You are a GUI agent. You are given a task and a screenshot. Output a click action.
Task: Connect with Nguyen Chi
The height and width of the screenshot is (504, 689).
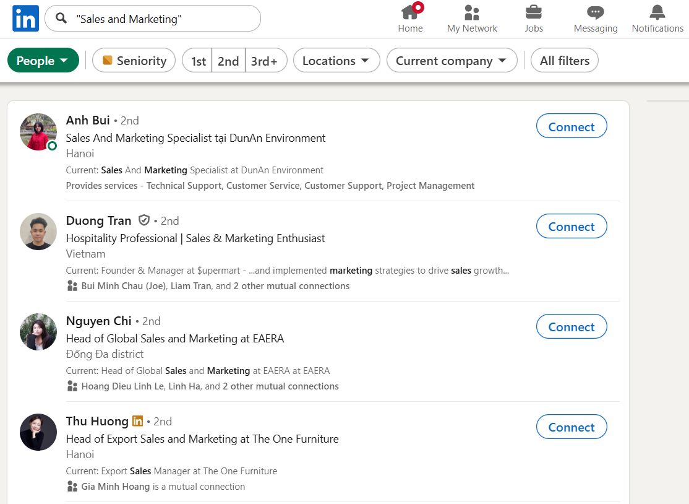point(571,327)
